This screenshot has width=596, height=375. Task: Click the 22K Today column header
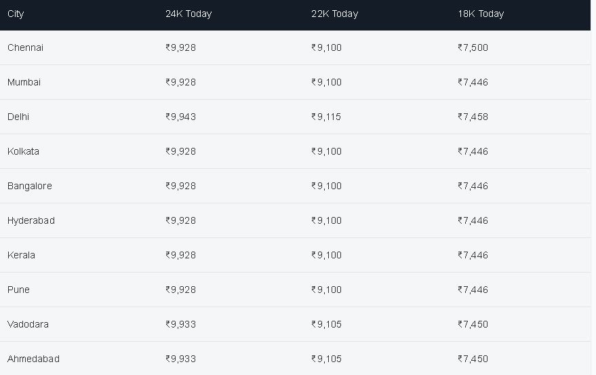pyautogui.click(x=334, y=14)
